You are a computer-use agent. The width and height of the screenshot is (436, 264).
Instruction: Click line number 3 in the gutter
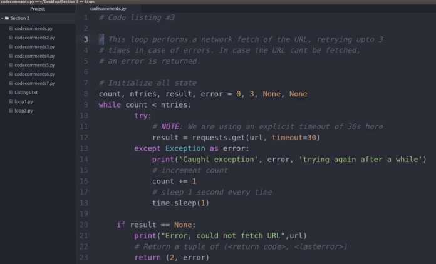(86, 39)
